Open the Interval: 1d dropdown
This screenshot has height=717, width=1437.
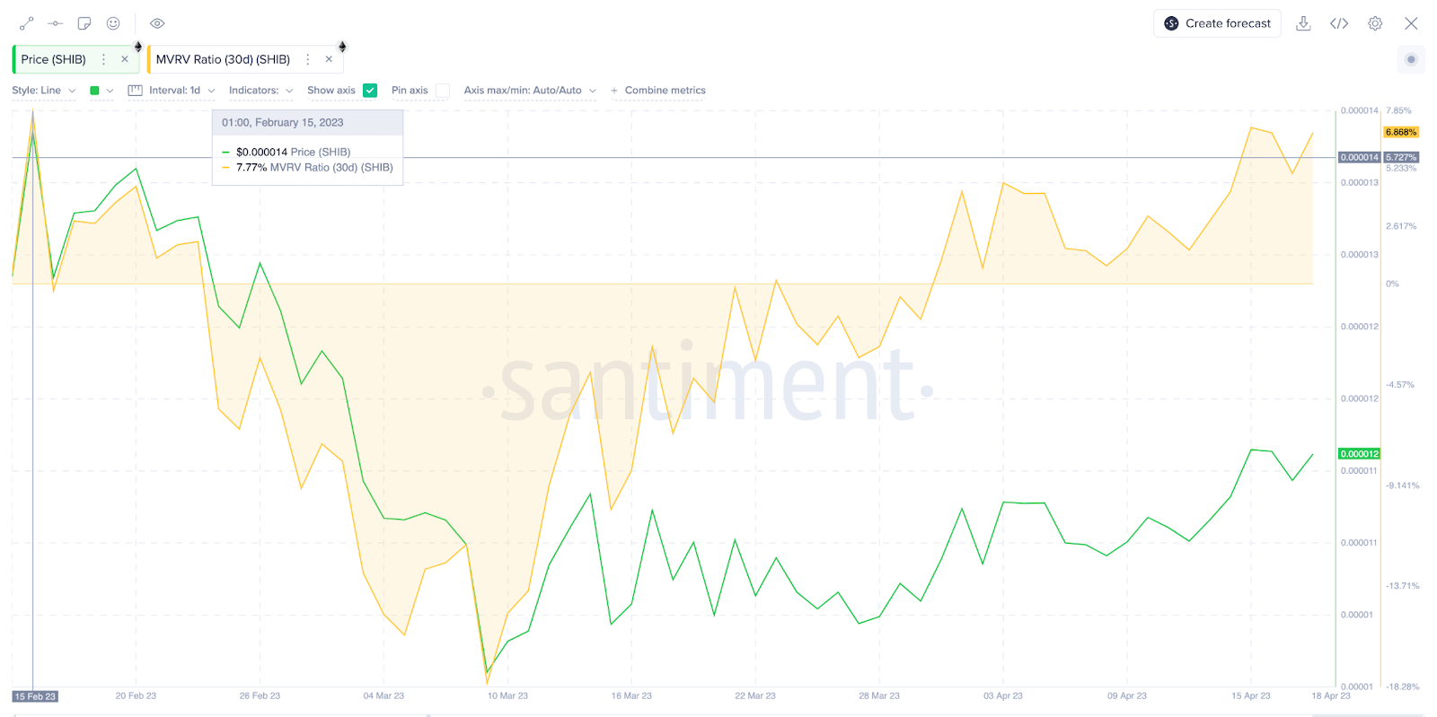click(172, 91)
